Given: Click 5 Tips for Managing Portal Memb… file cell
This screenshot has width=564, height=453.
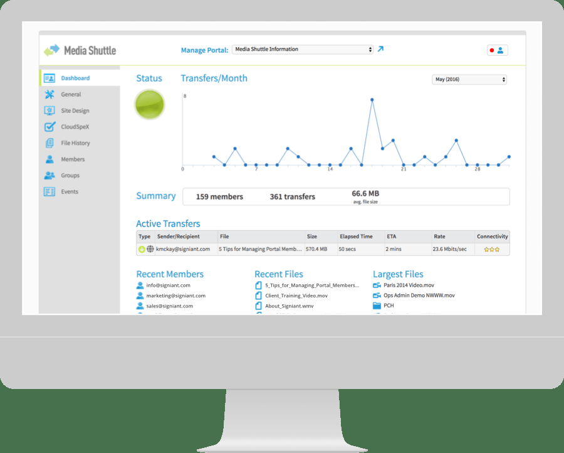Looking at the screenshot, I should tap(260, 249).
